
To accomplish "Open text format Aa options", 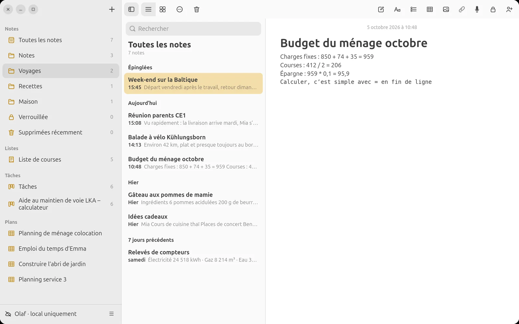I will coord(397,9).
